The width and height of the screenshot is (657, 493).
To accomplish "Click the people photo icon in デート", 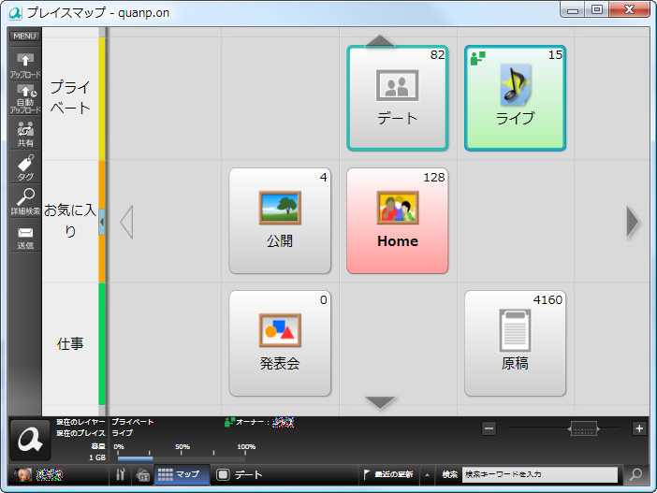I will tap(397, 85).
